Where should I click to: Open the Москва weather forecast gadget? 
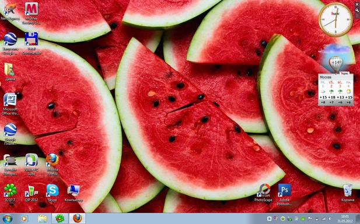click(335, 90)
